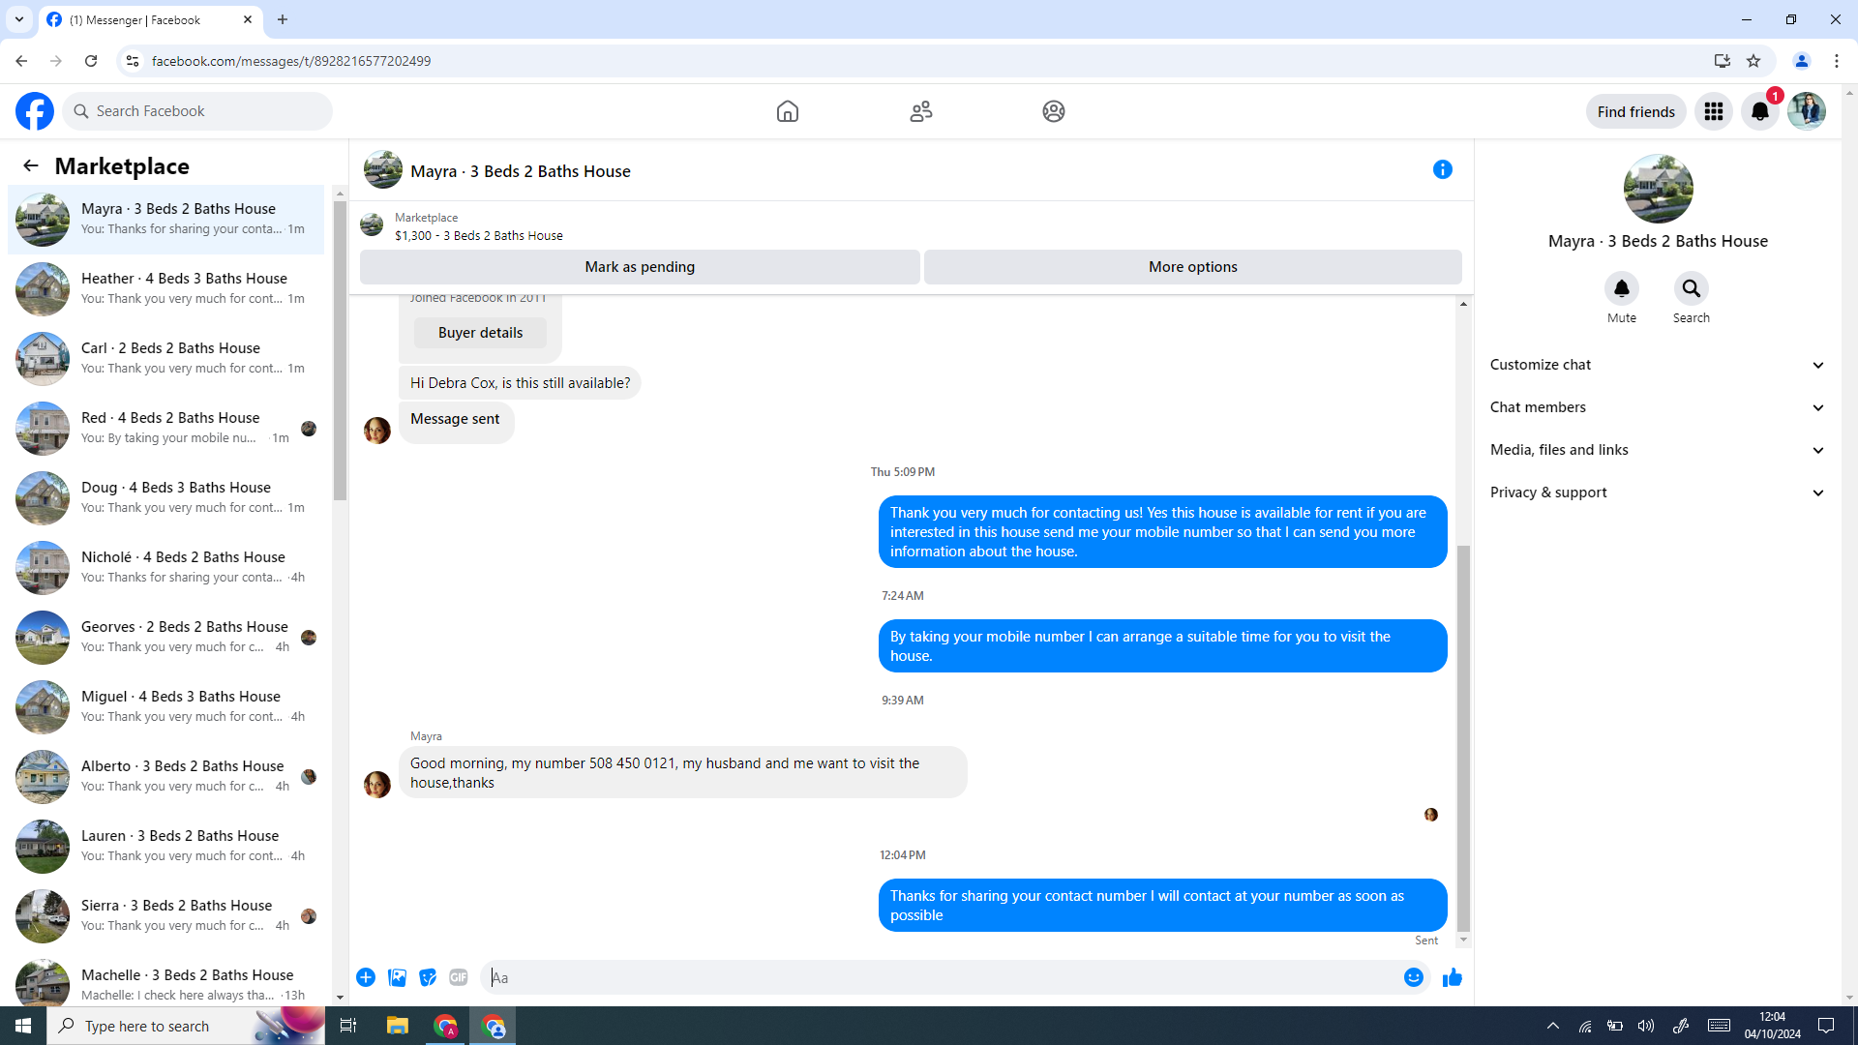The width and height of the screenshot is (1858, 1045).
Task: Open the $1,300 Marketplace listing link
Action: pyautogui.click(x=478, y=235)
